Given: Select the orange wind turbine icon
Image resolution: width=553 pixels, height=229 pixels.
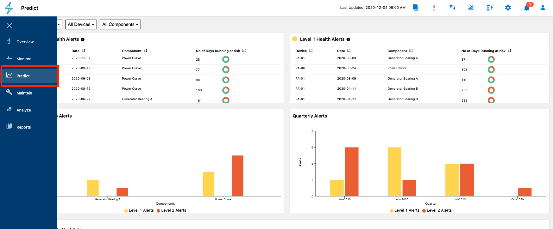Looking at the screenshot, I should [x=434, y=8].
